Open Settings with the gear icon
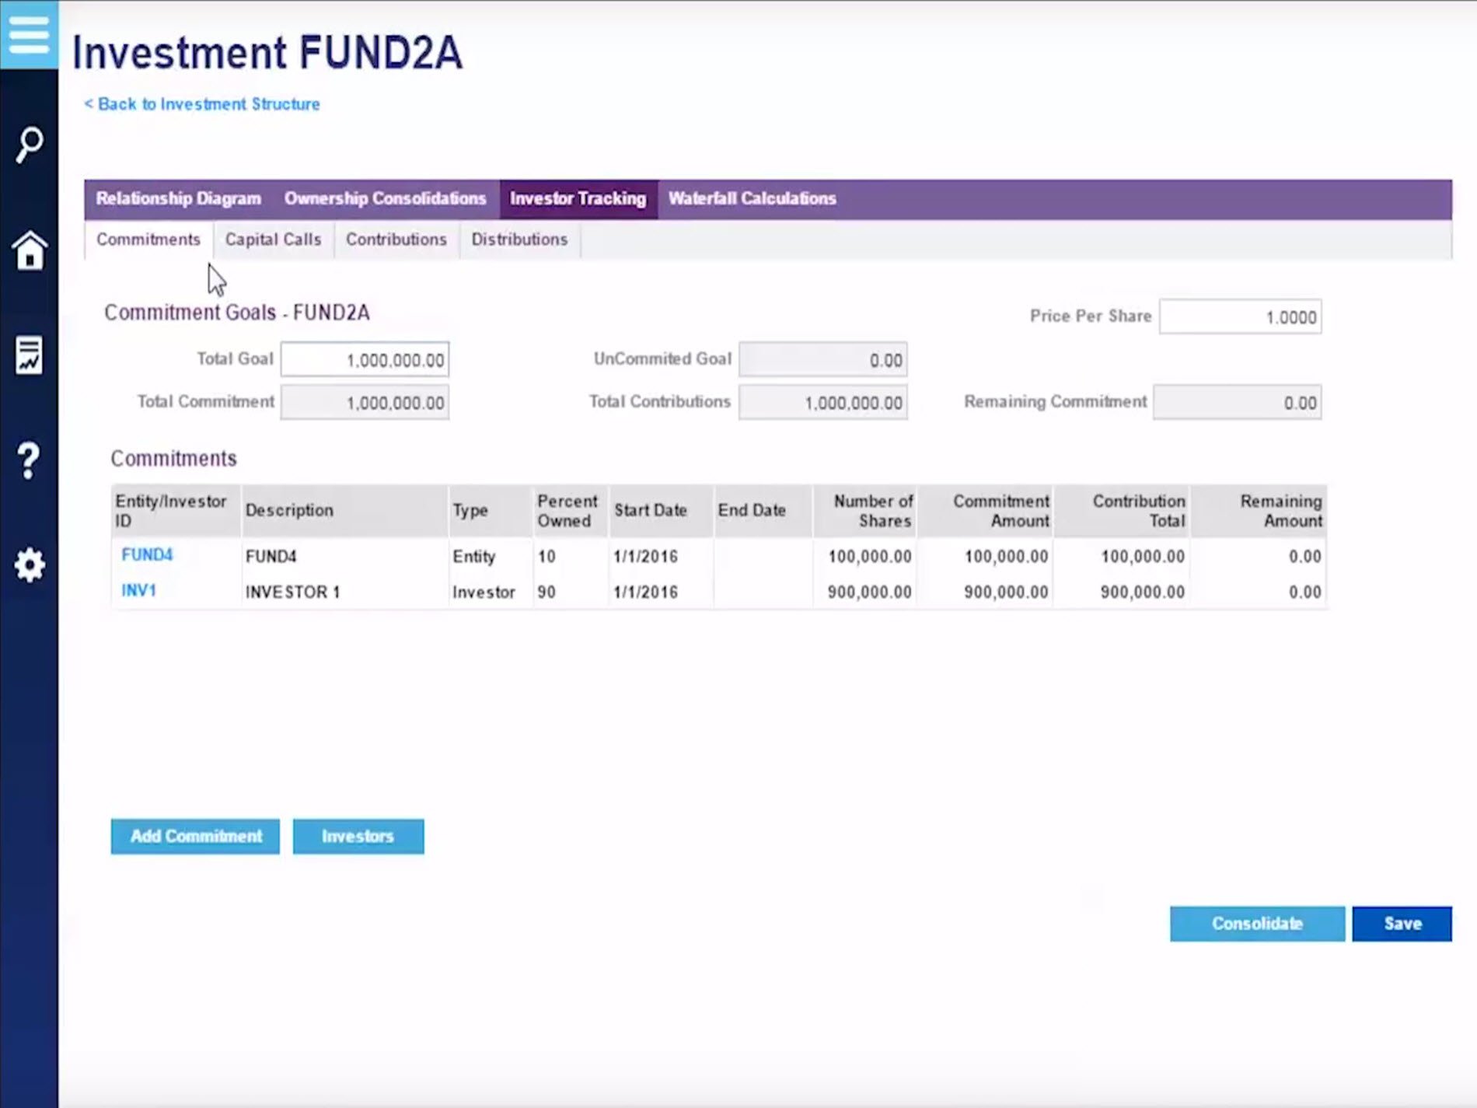The height and width of the screenshot is (1108, 1477). click(30, 565)
